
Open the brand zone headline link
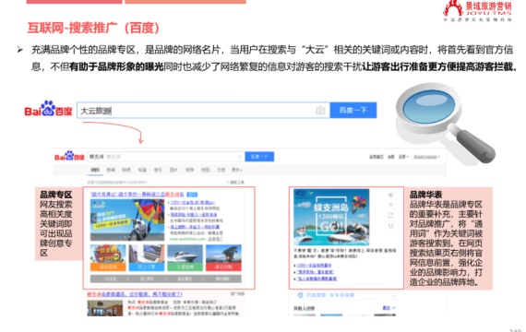point(137,195)
